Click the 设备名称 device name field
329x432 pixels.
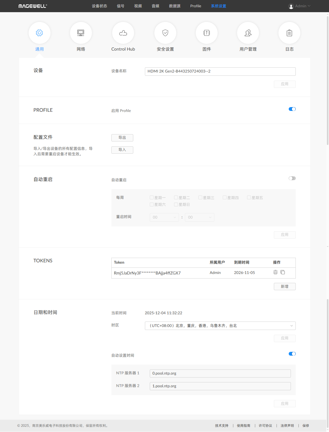tap(220, 71)
